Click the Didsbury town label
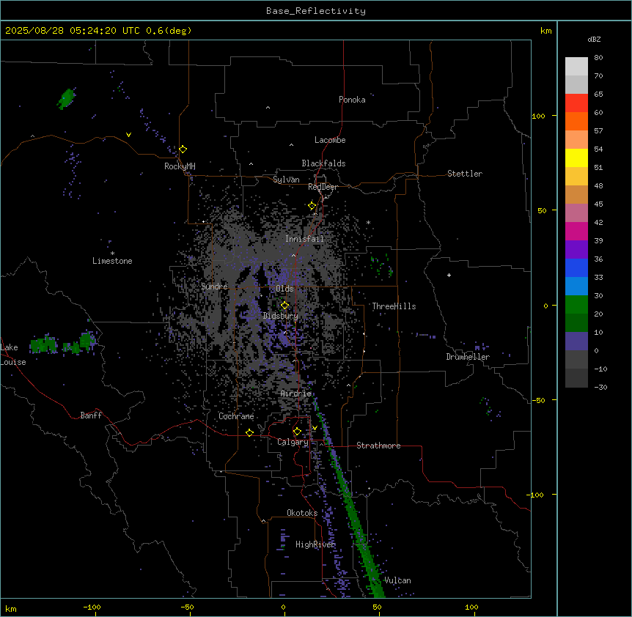The width and height of the screenshot is (632, 617). click(281, 316)
